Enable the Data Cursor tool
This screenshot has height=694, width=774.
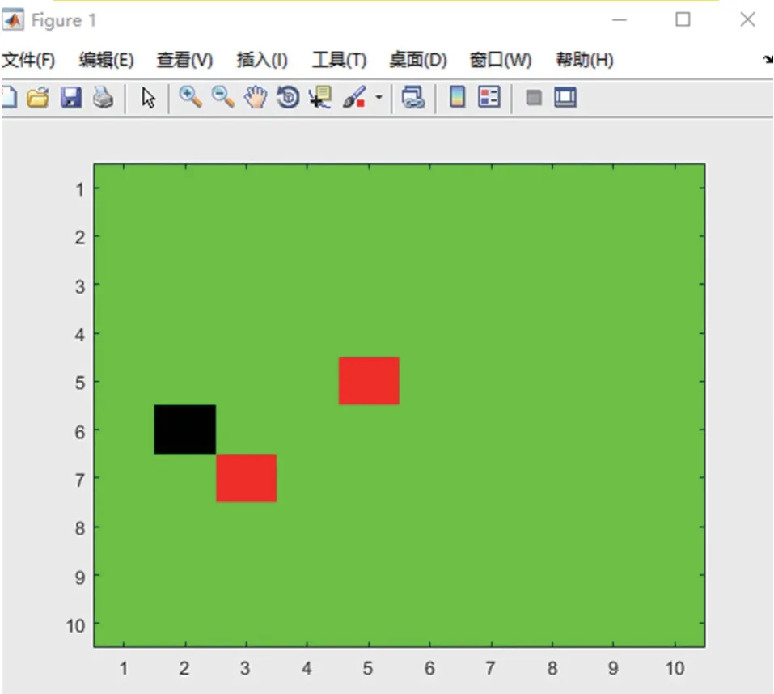coord(320,97)
